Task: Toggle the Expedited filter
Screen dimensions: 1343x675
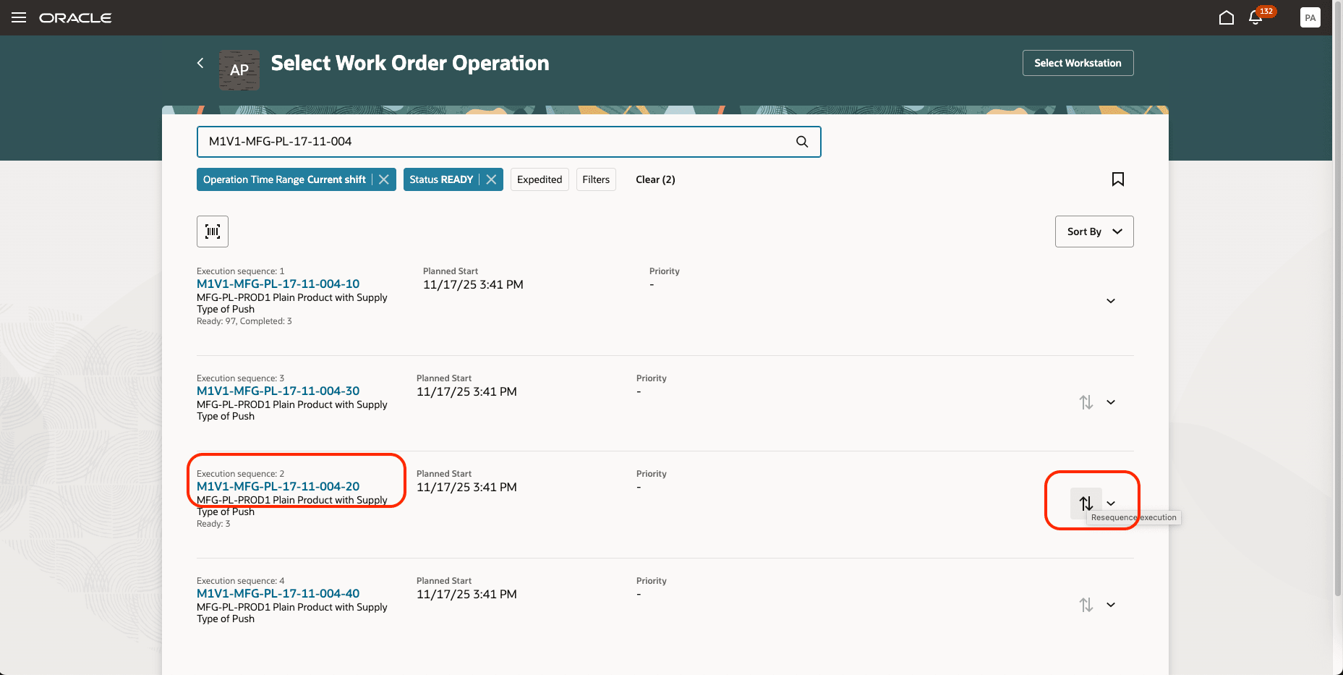Action: [x=540, y=179]
